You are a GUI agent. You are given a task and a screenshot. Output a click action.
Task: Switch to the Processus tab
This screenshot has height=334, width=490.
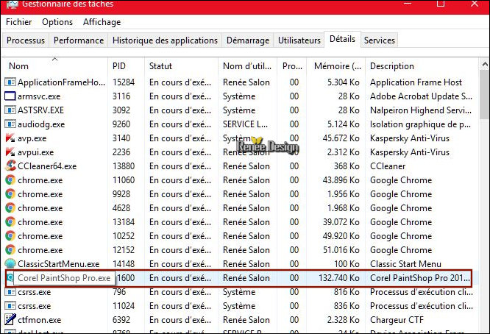click(26, 40)
